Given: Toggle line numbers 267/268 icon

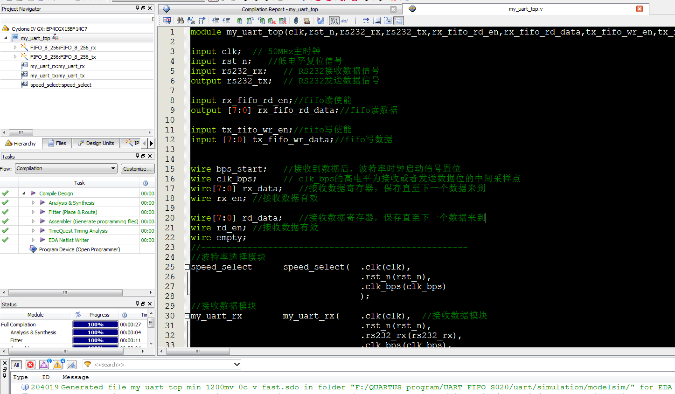Looking at the screenshot, I should 334,21.
